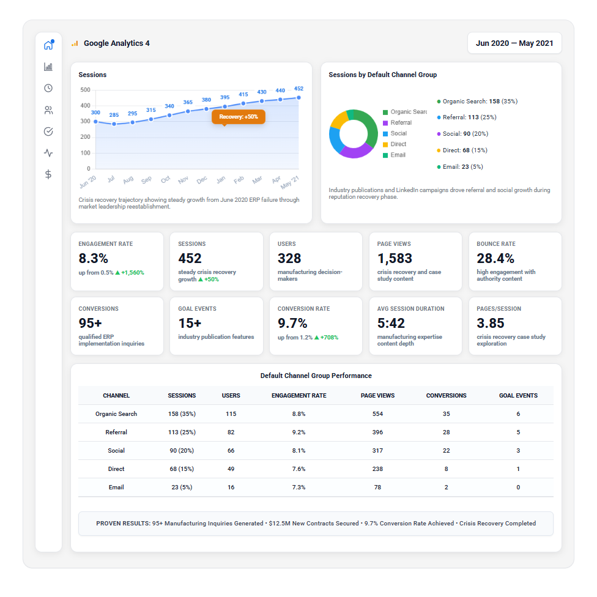This screenshot has height=597, width=597.
Task: Click the Home icon in the sidebar
Action: 48,45
